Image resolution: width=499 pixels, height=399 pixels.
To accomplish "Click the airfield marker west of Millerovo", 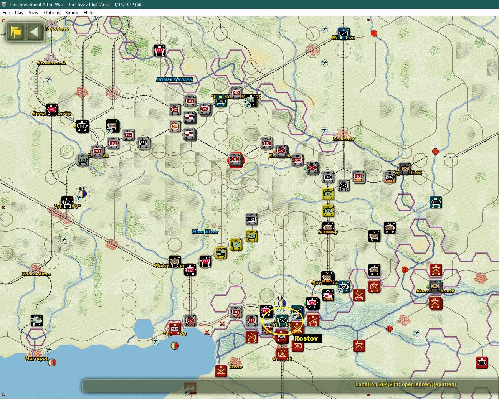I will [x=324, y=29].
